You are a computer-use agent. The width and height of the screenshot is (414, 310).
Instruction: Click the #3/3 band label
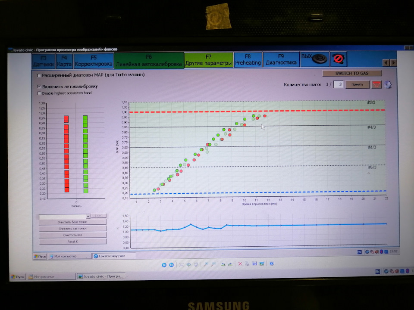(x=371, y=102)
